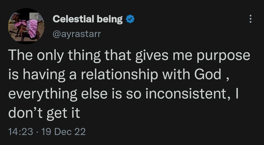Click the 14:23 timestamp

(x=21, y=131)
